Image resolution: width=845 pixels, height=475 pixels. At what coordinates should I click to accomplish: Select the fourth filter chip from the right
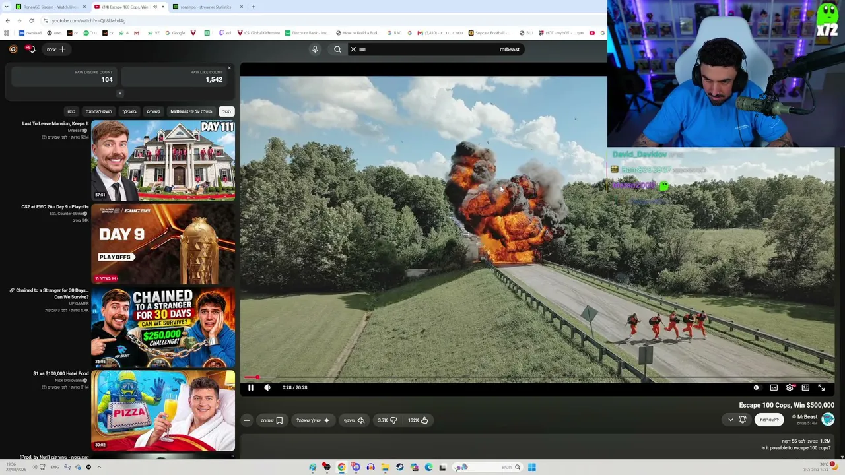[x=129, y=111]
